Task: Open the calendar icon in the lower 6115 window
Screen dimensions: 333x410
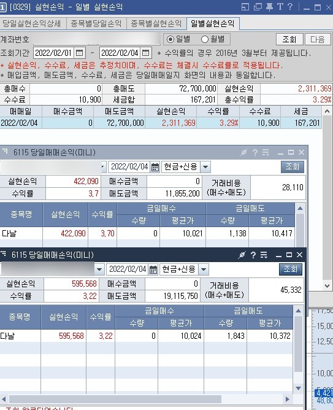Action: [x=153, y=269]
